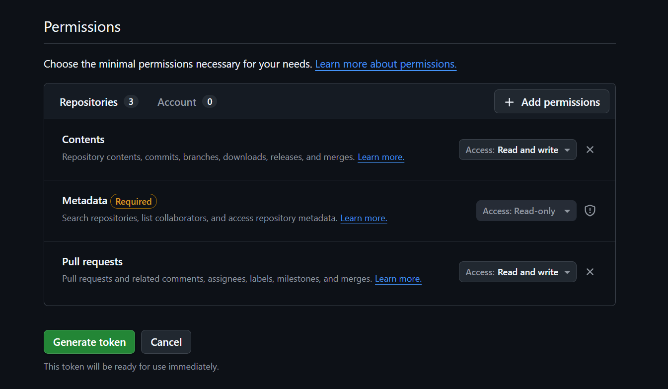Open the Learn more about permissions link
This screenshot has height=389, width=668.
tap(385, 64)
